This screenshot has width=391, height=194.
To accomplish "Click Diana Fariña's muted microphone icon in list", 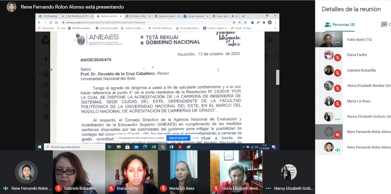I will click(x=338, y=57).
